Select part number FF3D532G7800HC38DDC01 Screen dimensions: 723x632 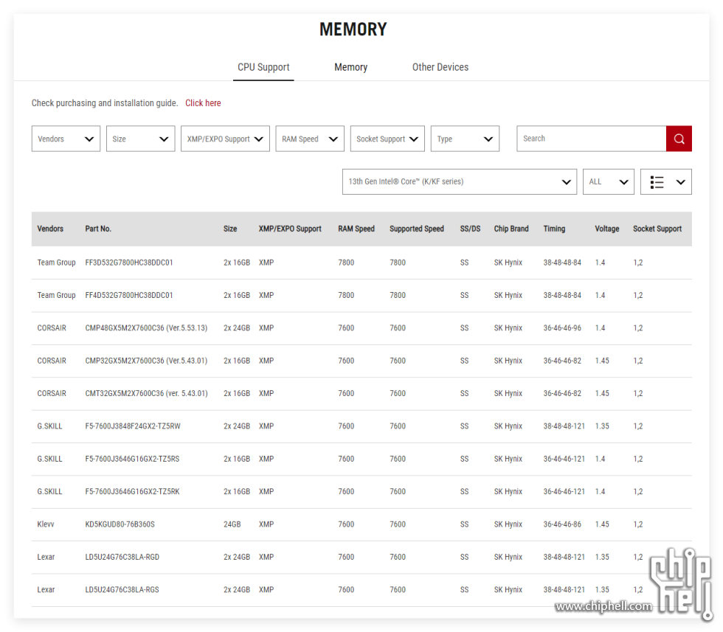click(x=129, y=263)
